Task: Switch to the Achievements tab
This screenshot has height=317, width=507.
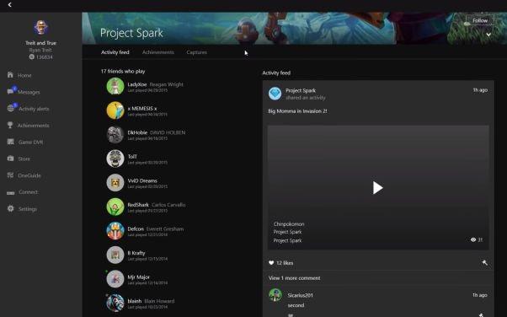Action: pyautogui.click(x=158, y=52)
